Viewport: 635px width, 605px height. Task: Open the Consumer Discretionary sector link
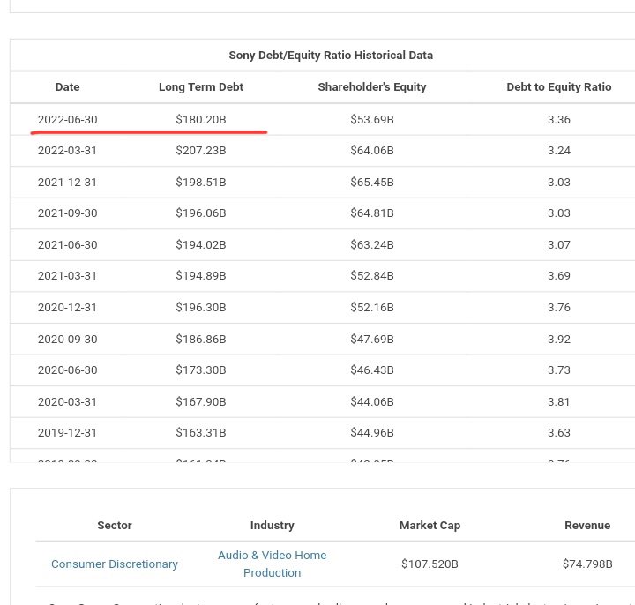pyautogui.click(x=114, y=564)
